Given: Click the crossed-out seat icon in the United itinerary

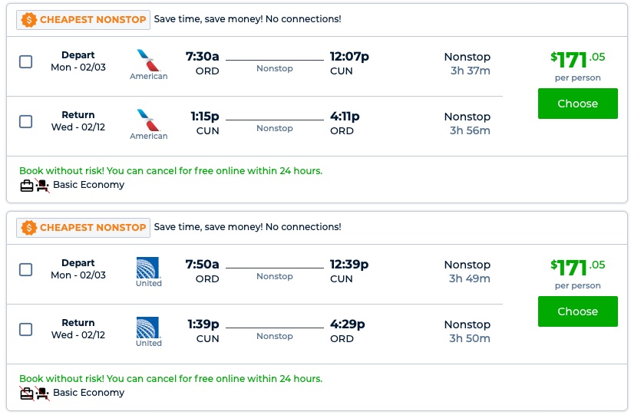Looking at the screenshot, I should click(42, 393).
